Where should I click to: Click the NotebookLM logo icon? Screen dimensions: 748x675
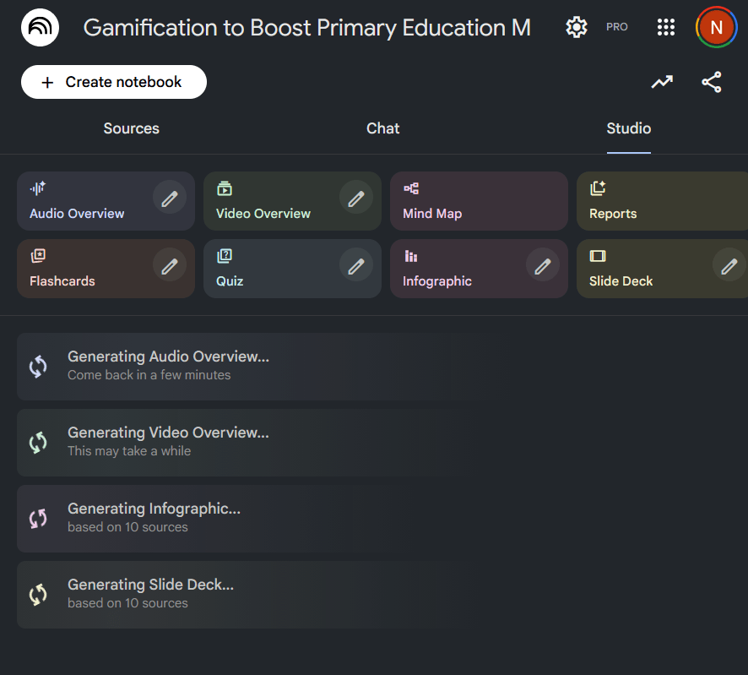pyautogui.click(x=40, y=27)
